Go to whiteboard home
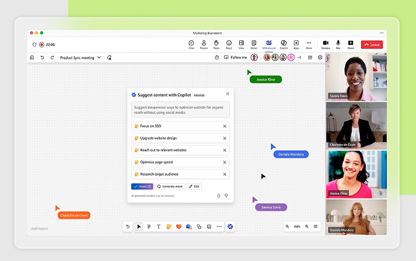The height and width of the screenshot is (261, 416). pos(32,58)
